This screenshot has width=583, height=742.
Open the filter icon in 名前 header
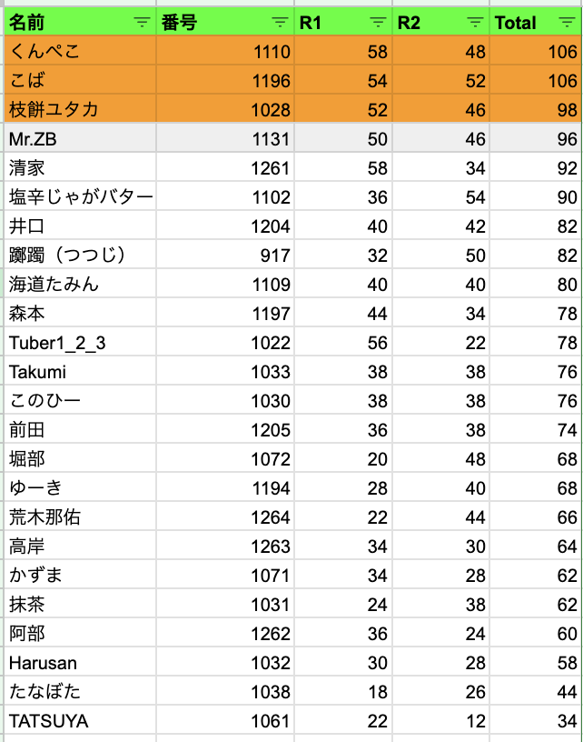[x=142, y=23]
